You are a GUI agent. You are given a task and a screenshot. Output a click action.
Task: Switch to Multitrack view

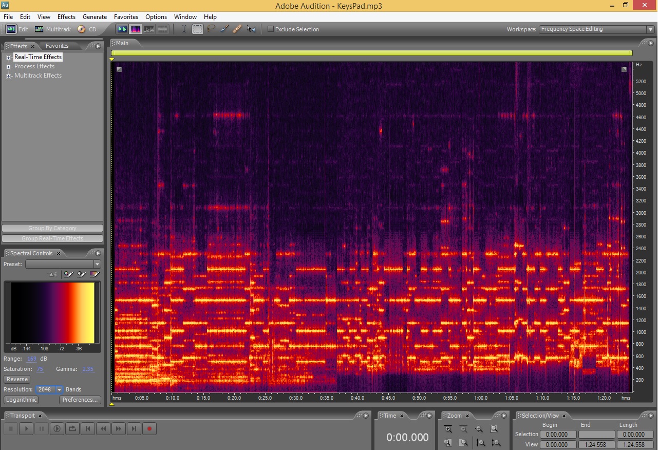(x=53, y=29)
